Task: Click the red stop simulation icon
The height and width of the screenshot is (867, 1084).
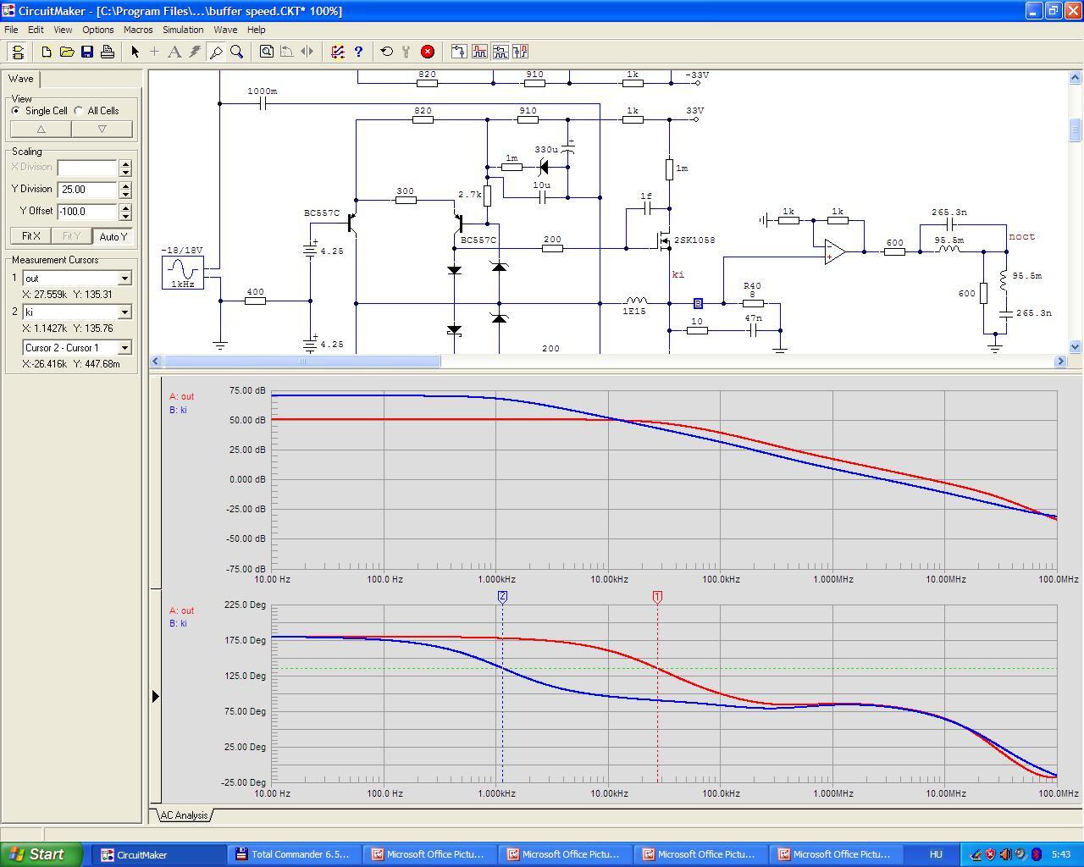Action: tap(428, 52)
